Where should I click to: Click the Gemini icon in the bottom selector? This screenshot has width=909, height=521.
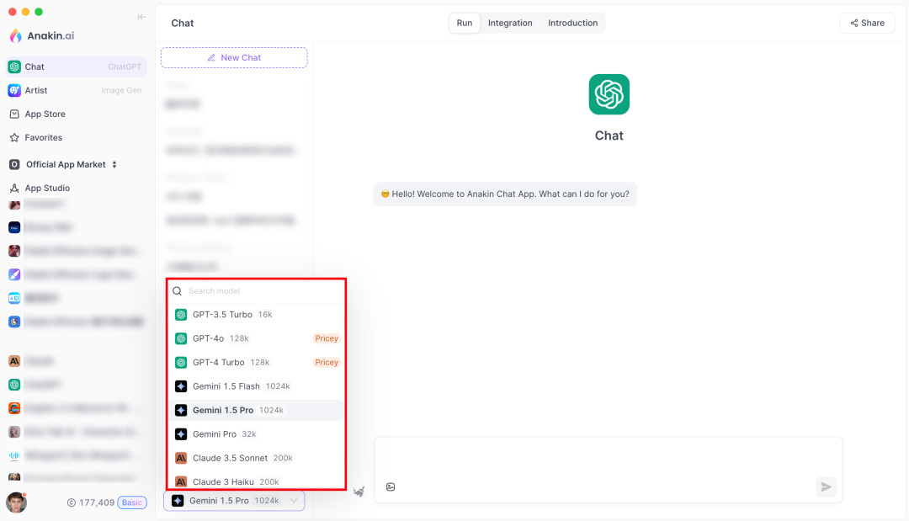point(178,501)
